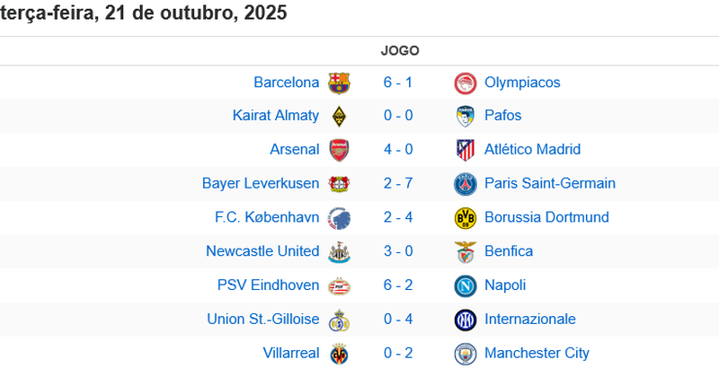Open the Union St.-Gilloise team link

point(262,319)
